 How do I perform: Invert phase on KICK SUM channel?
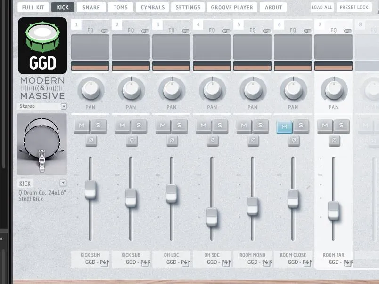coord(91,141)
